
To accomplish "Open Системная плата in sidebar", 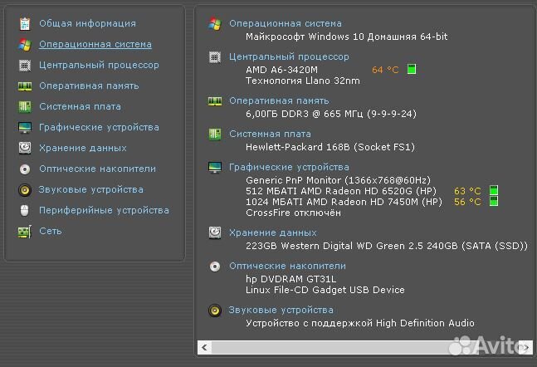I will tap(81, 106).
